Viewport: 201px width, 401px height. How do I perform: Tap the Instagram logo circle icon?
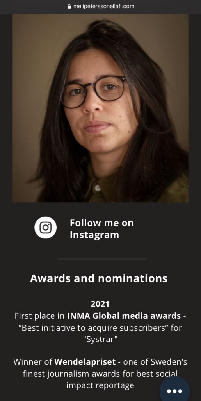click(x=46, y=228)
